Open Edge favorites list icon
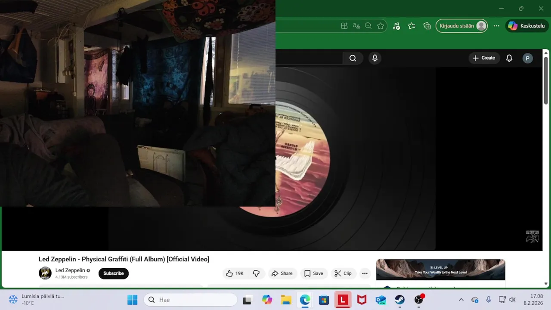Viewport: 551px width, 310px height. tap(412, 26)
